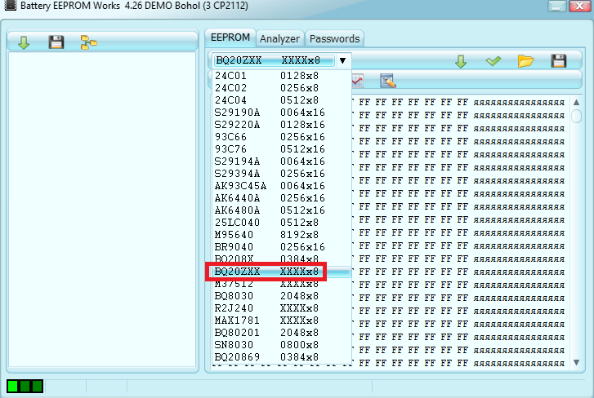Select 93C66 0256x16 in dropdown
This screenshot has width=594, height=398.
coord(281,137)
